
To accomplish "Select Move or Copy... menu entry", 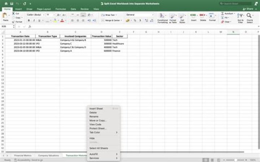I will [x=98, y=121].
